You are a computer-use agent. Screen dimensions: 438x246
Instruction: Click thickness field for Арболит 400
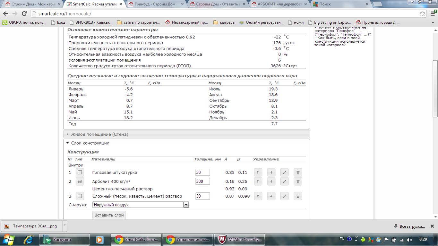coord(202,182)
